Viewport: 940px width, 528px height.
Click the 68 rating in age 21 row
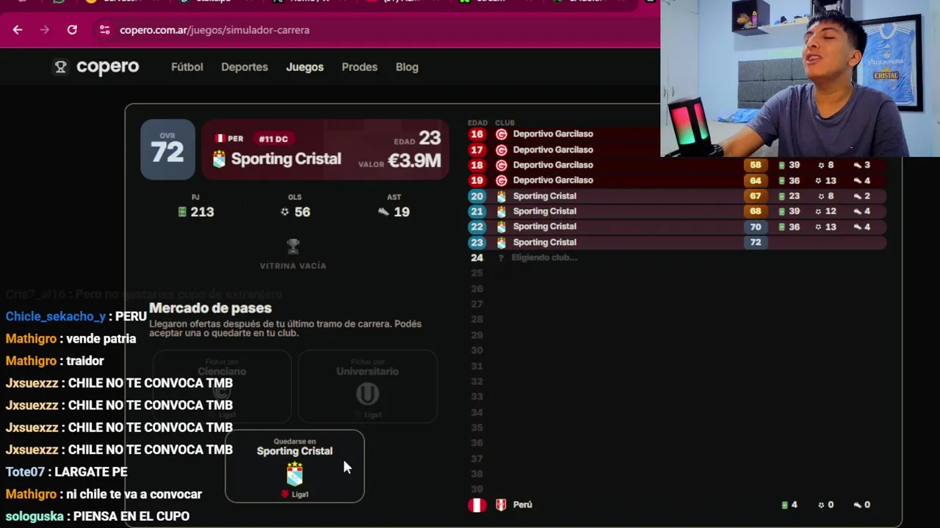[755, 212]
